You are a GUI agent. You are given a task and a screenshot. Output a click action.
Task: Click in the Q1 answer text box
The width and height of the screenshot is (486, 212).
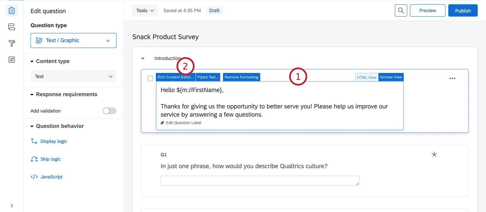[260, 181]
